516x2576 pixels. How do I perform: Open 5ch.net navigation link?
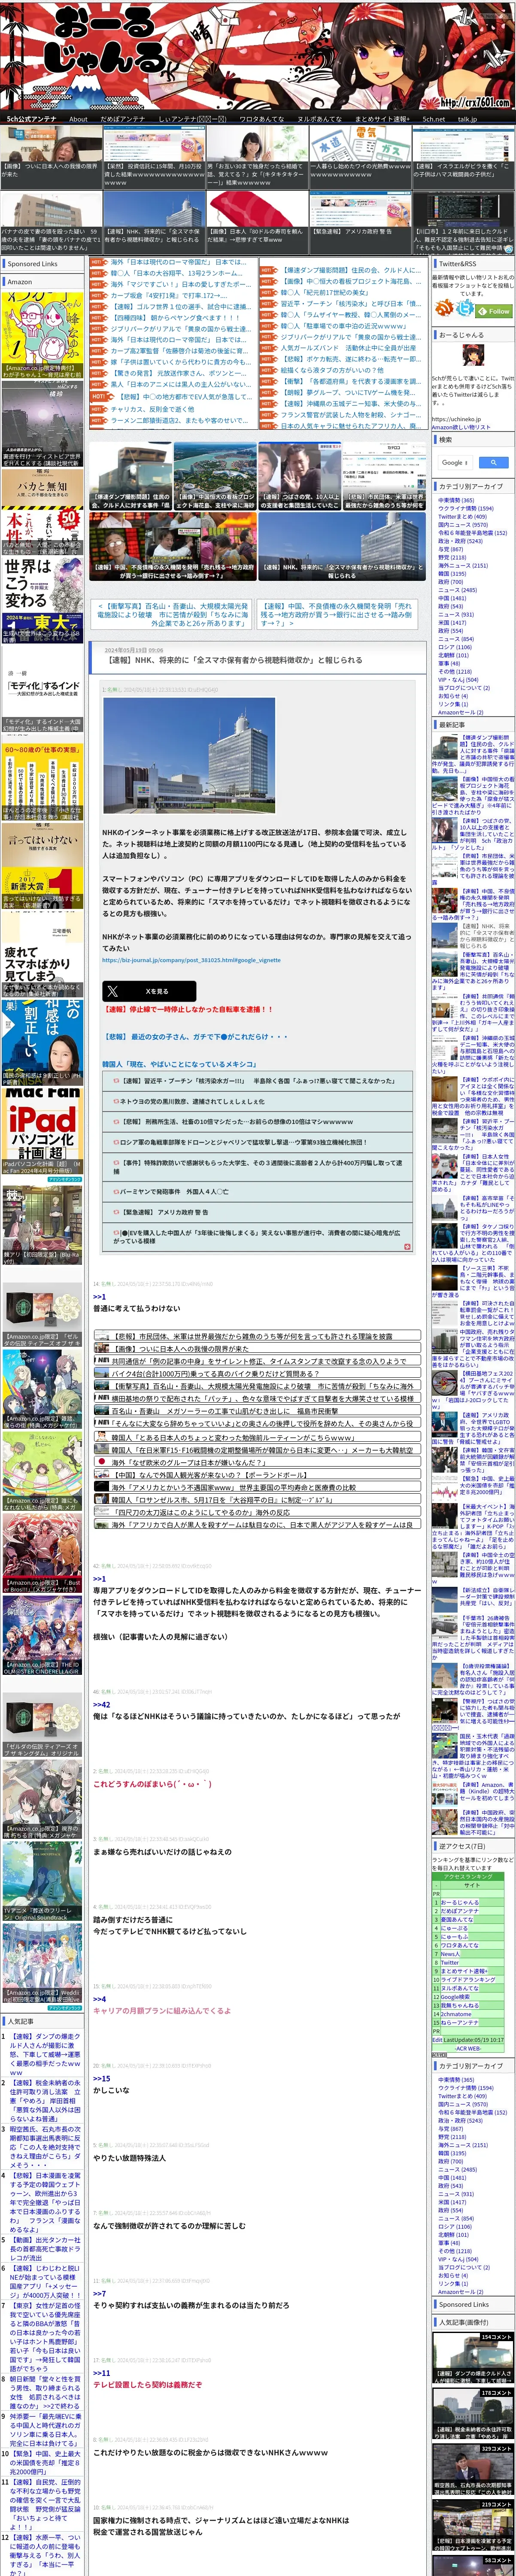433,119
